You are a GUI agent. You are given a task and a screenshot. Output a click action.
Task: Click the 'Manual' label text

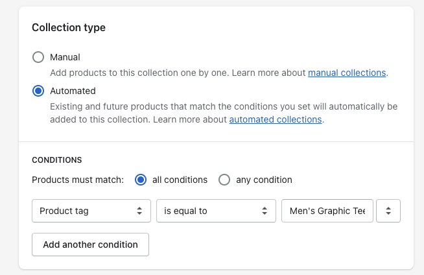pyautogui.click(x=65, y=57)
